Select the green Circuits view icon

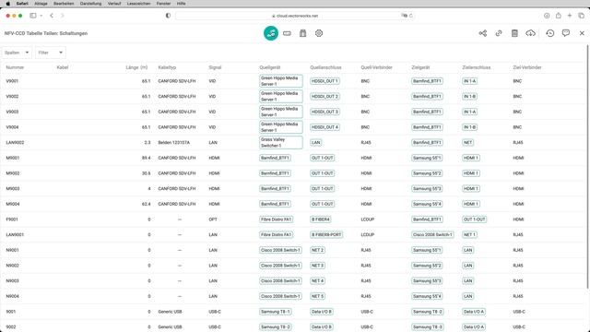point(270,33)
